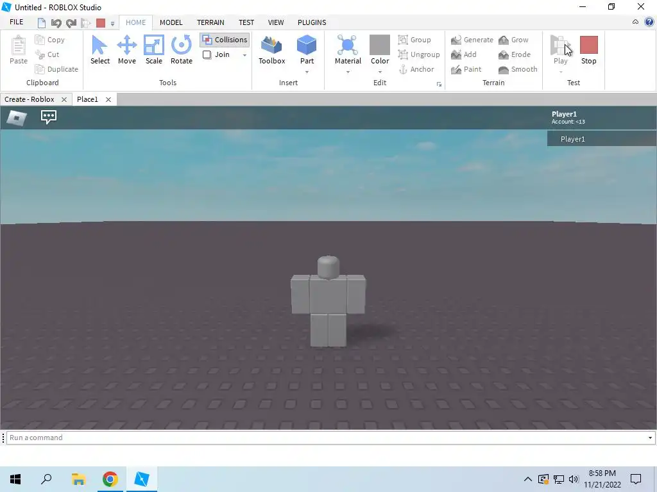This screenshot has height=492, width=657.
Task: Click the Material icon
Action: [348, 45]
